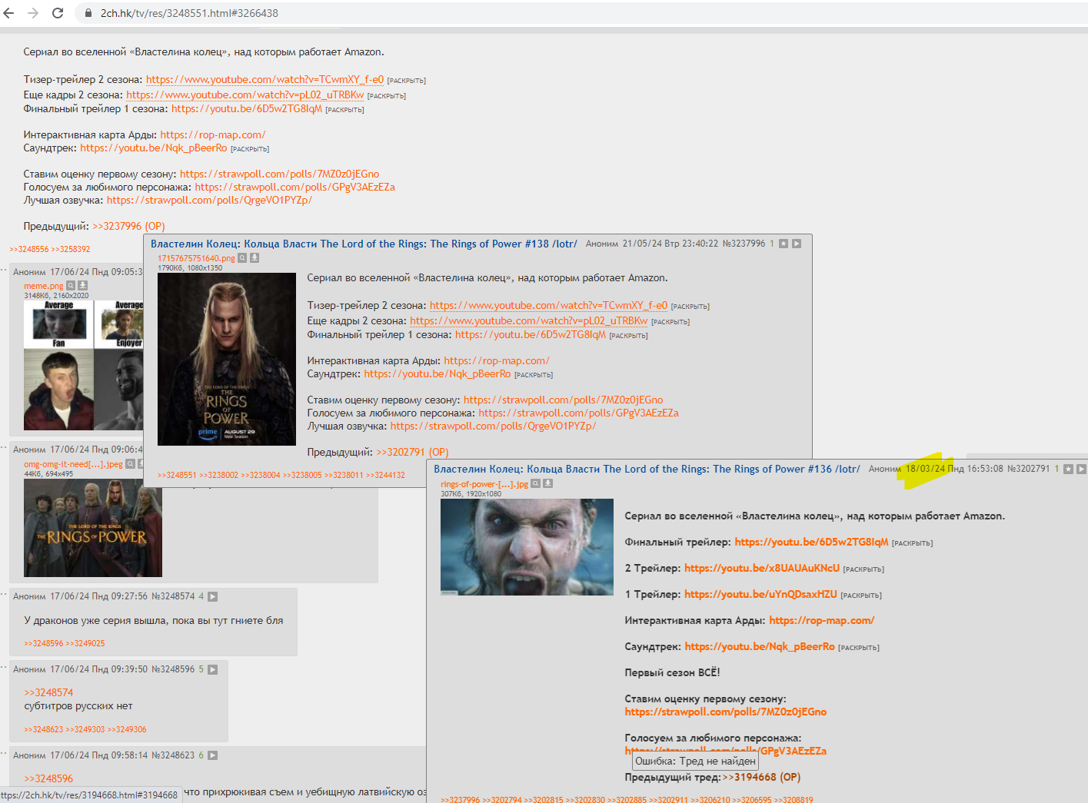Follow the >>3248574 quote link in post №3248596
The width and height of the screenshot is (1088, 803).
point(48,692)
